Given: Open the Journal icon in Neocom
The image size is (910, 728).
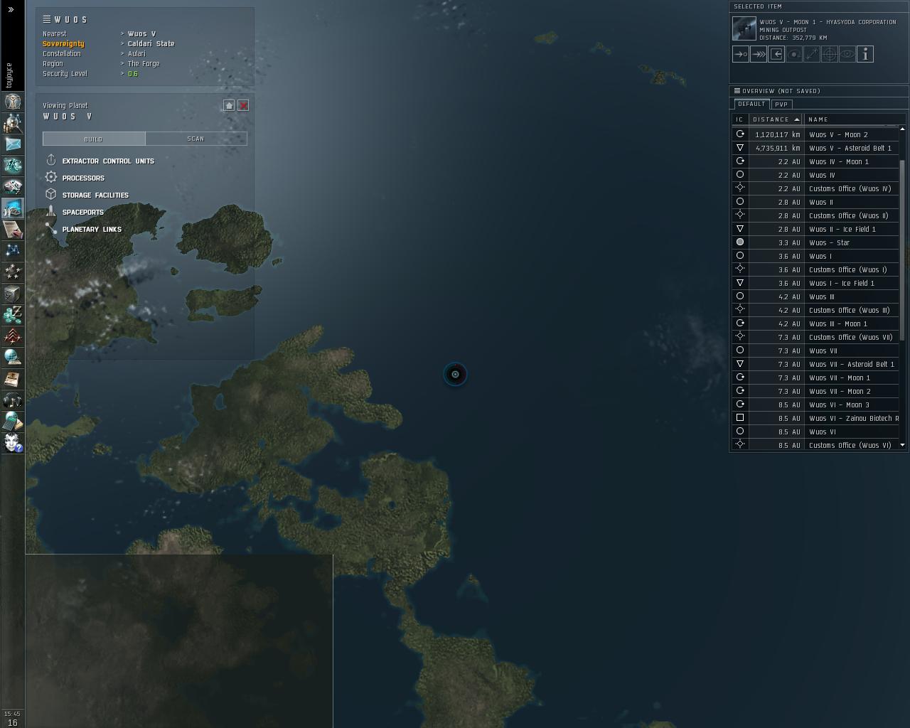Looking at the screenshot, I should click(13, 379).
